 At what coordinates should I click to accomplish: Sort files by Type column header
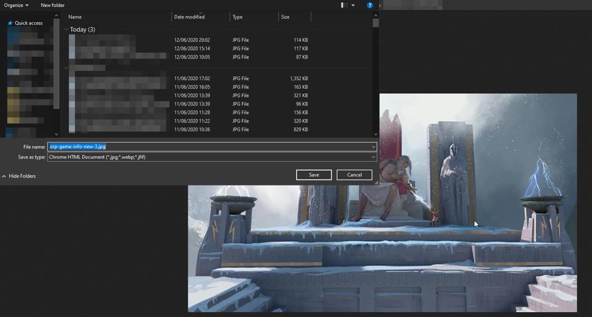click(238, 17)
